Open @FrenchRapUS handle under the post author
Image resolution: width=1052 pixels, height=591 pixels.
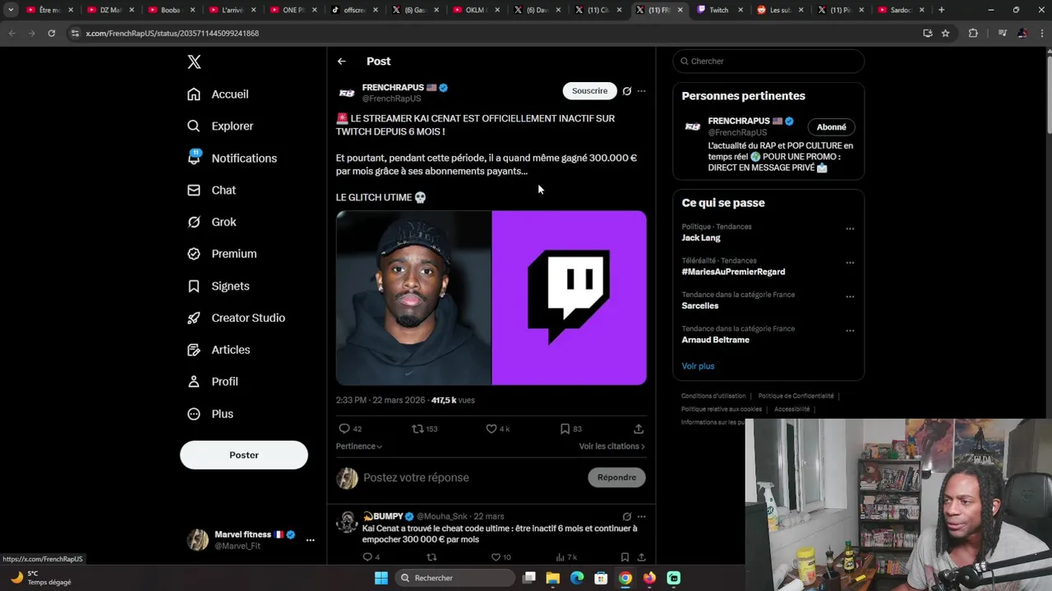391,99
